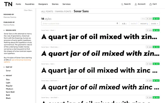Click the Cart bag icon
The width and height of the screenshot is (165, 103).
click(151, 4)
